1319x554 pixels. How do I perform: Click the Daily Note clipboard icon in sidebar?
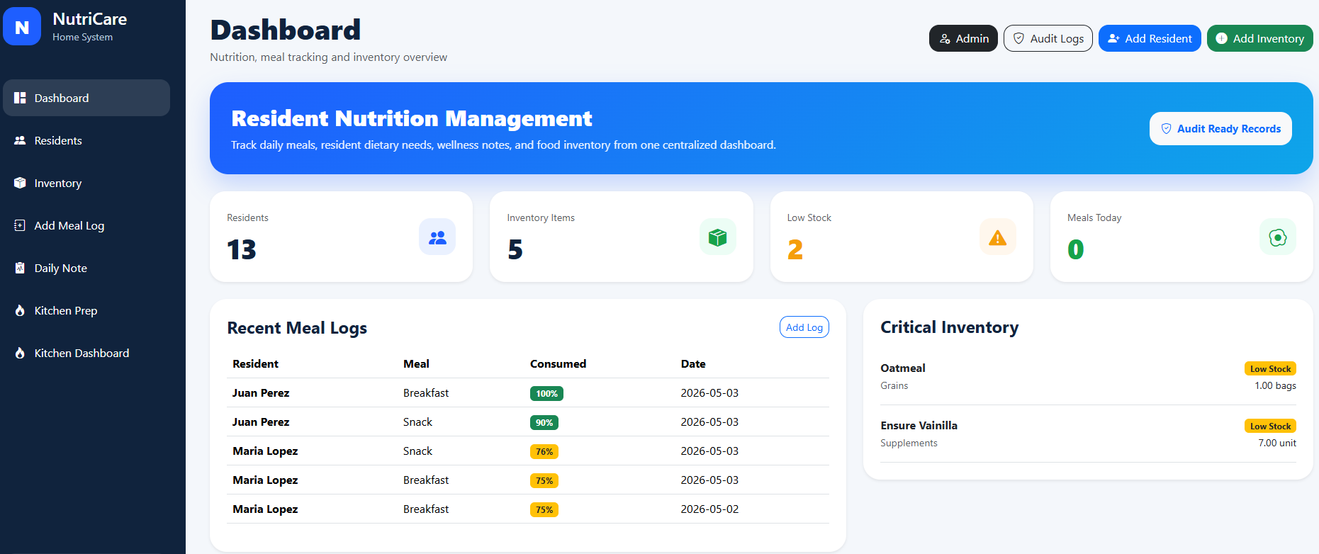[20, 268]
